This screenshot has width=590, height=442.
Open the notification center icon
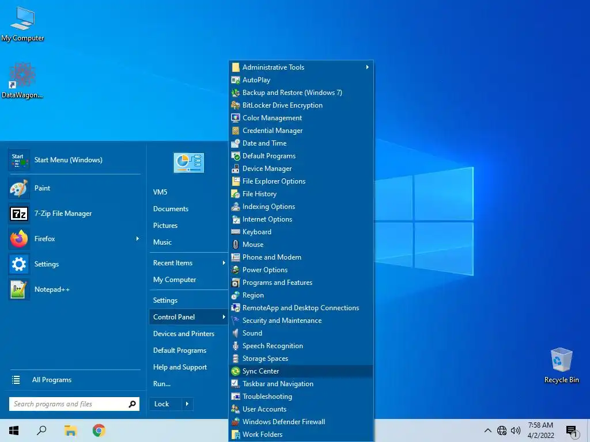click(x=571, y=431)
